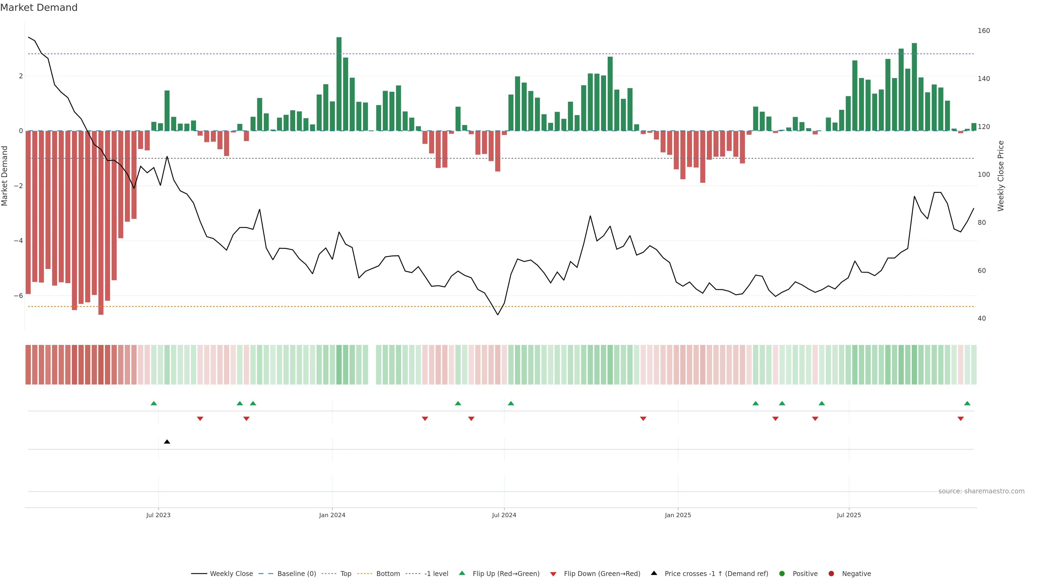The height and width of the screenshot is (583, 1038).
Task: Click the Market Demand chart title
Action: tap(39, 8)
